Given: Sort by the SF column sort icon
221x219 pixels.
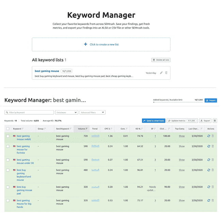Looking at the screenshot, I should coord(155,129).
